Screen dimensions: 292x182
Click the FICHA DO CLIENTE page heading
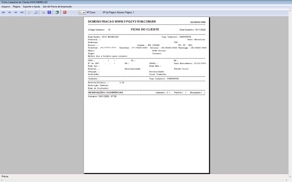click(x=145, y=29)
